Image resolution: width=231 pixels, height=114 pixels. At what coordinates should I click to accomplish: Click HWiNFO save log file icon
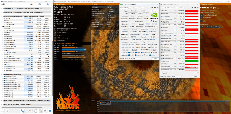pos(40,111)
